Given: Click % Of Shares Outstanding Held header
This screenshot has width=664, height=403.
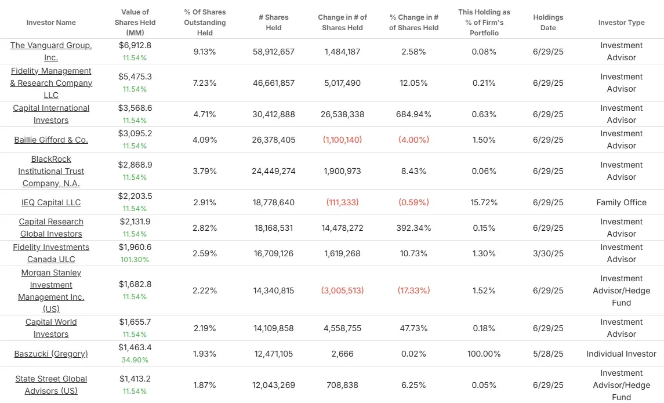Looking at the screenshot, I should (x=205, y=23).
